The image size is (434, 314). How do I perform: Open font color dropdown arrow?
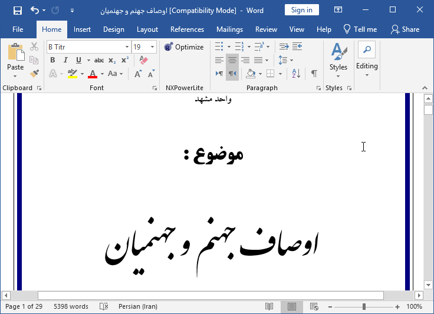[x=102, y=74]
